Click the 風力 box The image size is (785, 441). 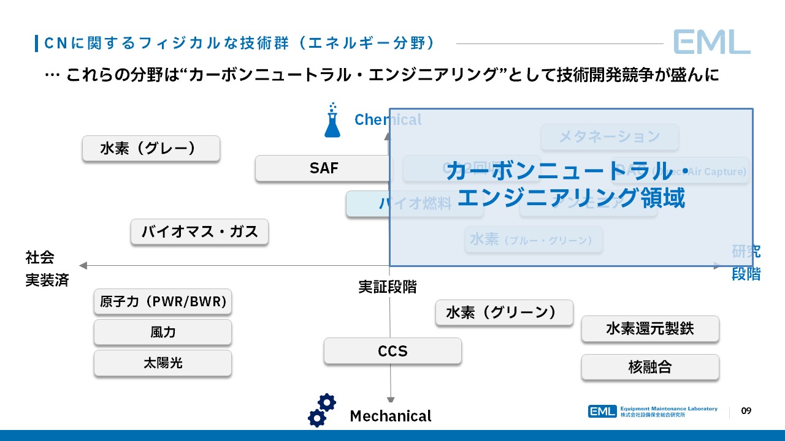tap(163, 333)
